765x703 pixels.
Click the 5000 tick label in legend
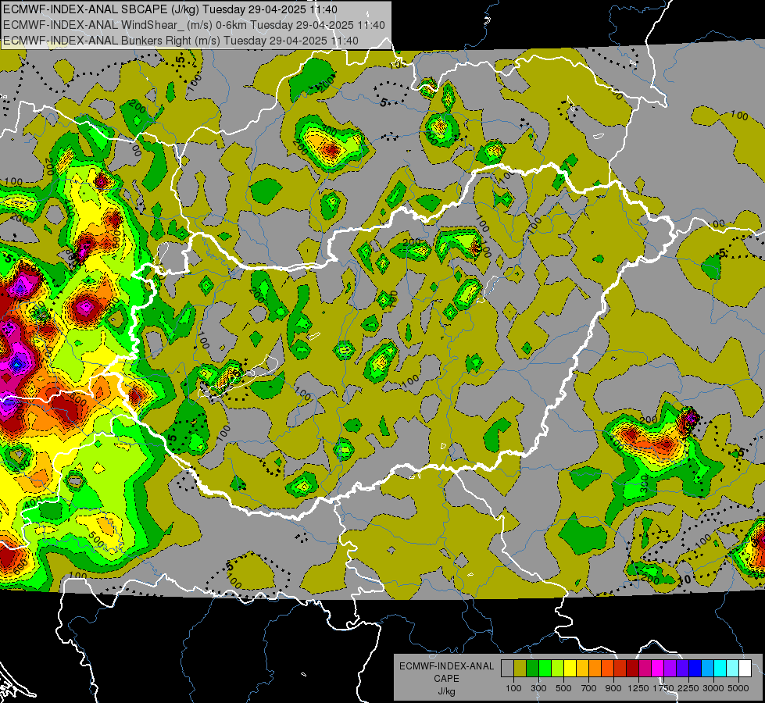coord(738,688)
